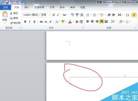Toggle italic formatting
The width and height of the screenshot is (138, 101).
click(30, 22)
